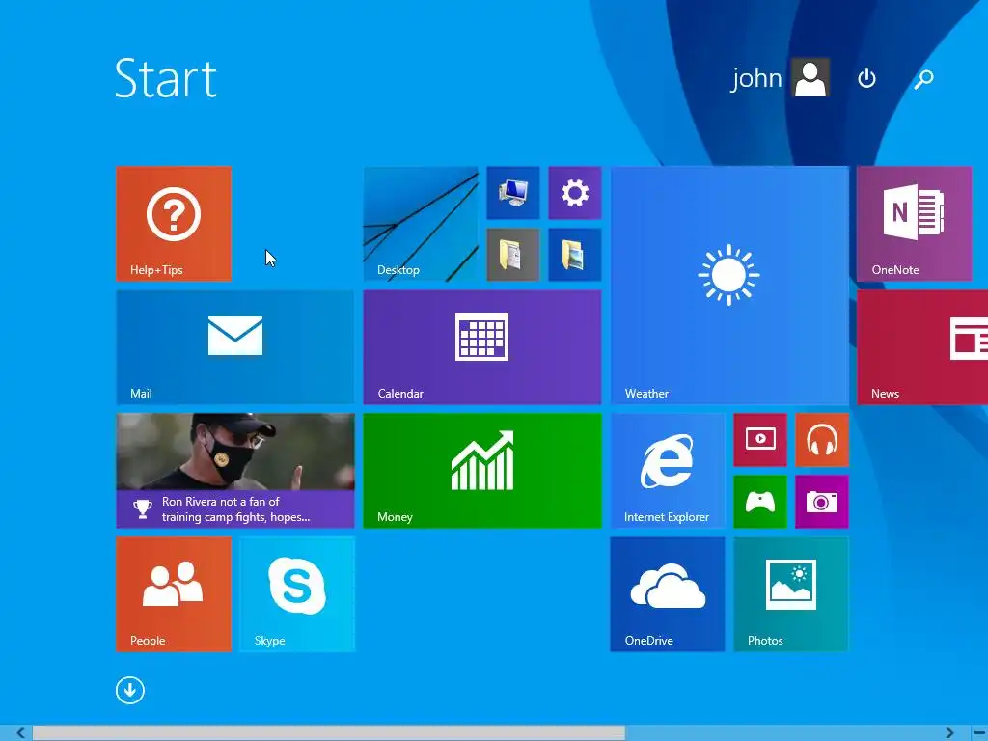Click the horizontal scrollbar right arrow
988x741 pixels.
point(949,733)
